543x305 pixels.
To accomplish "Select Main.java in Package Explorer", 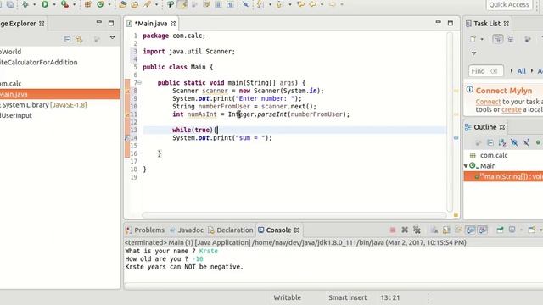I will point(59,94).
